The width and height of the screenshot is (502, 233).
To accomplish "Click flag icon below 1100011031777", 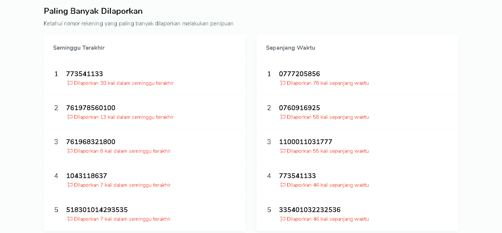I will click(x=283, y=151).
